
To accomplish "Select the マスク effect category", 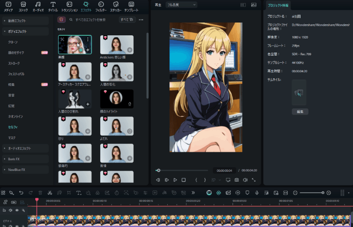I will (x=12, y=138).
